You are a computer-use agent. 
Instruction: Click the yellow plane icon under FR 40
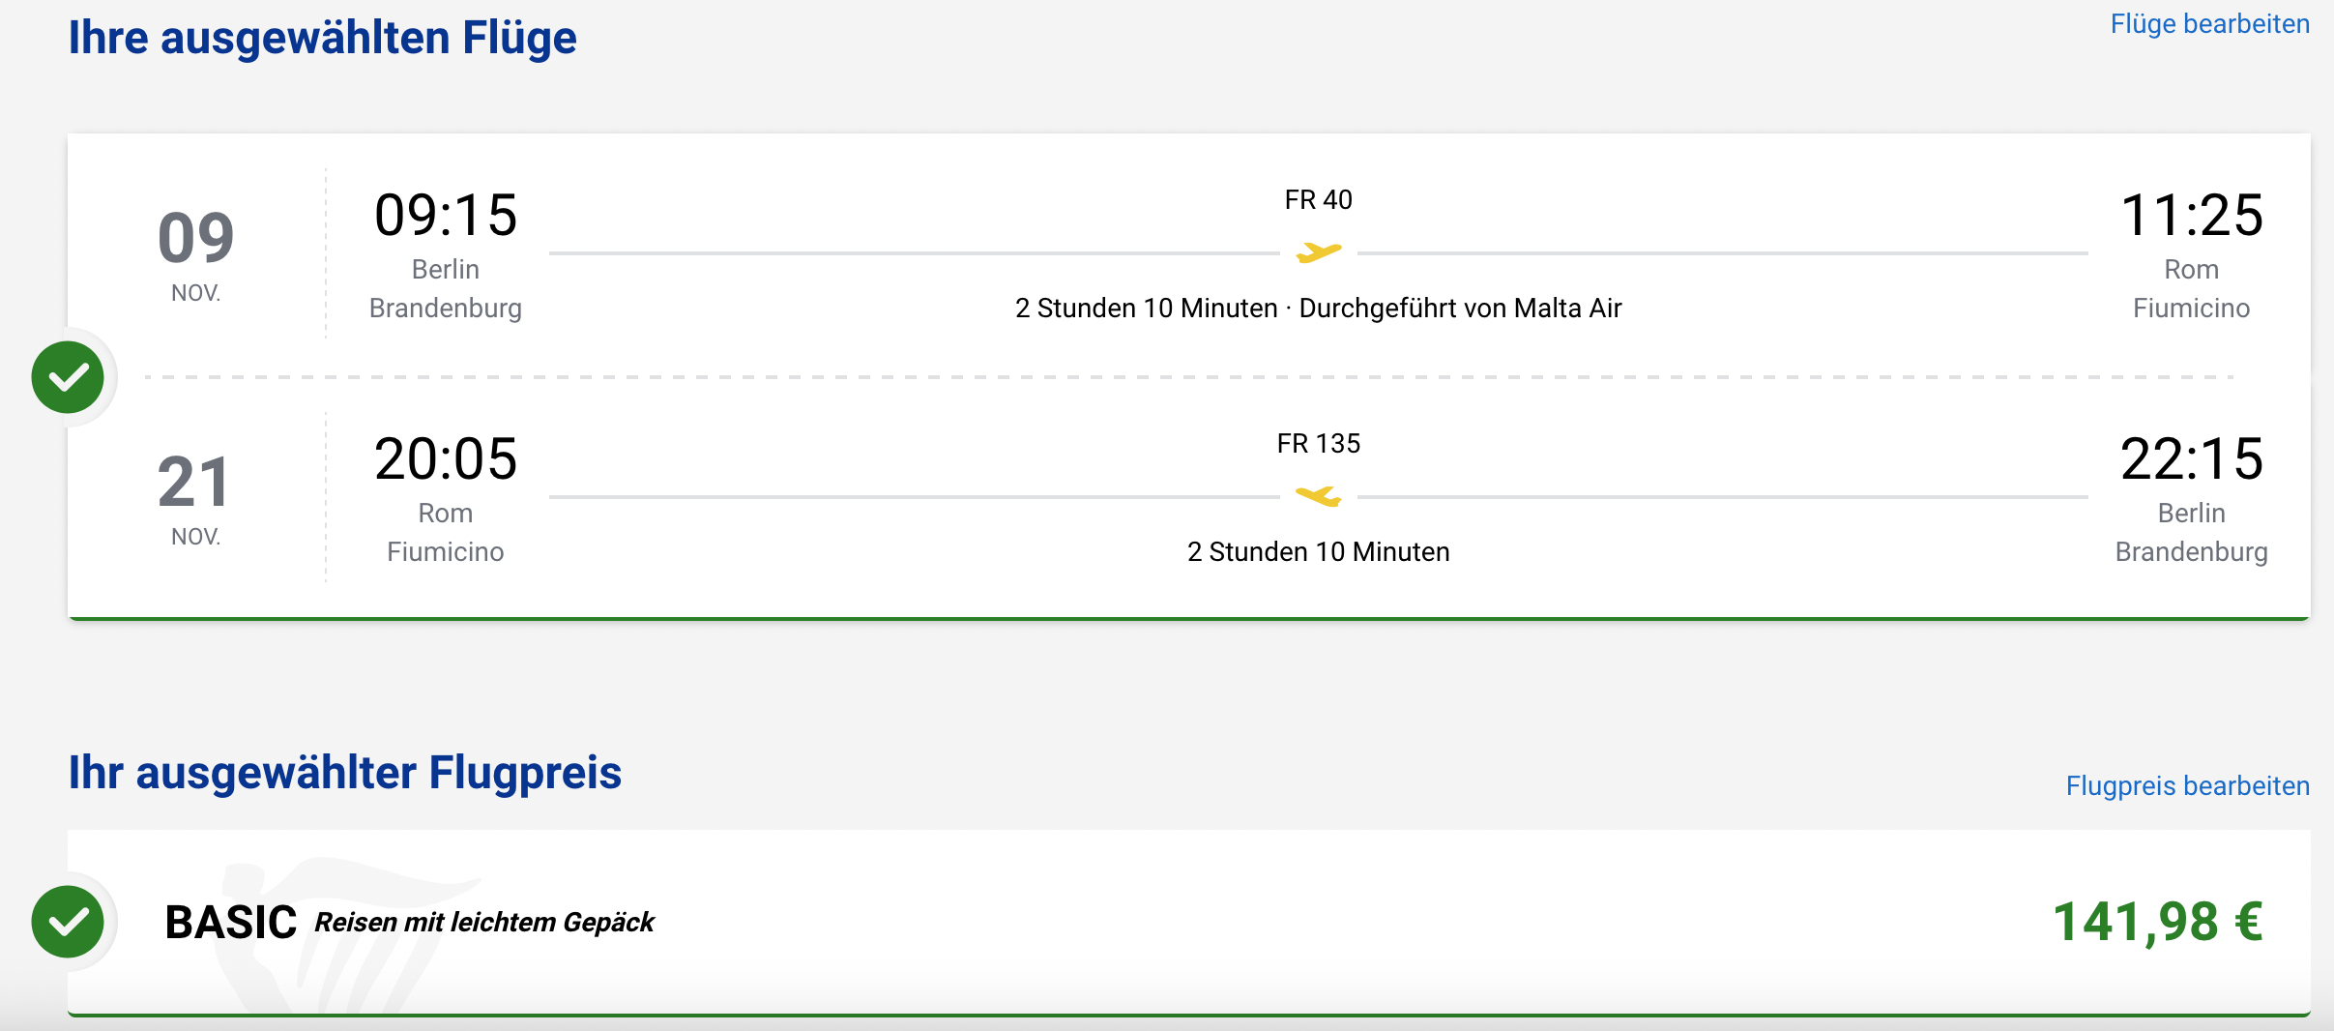[1319, 253]
